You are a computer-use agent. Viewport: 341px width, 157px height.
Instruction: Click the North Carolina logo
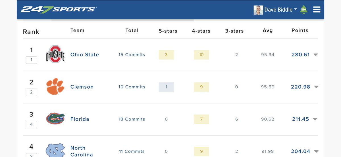click(55, 150)
